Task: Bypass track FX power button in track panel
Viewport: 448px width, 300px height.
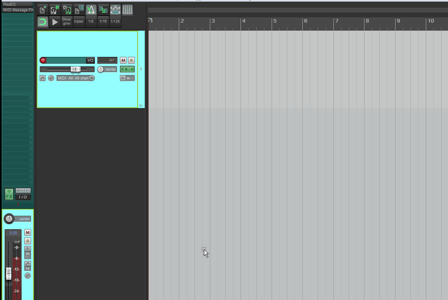Action: (x=132, y=69)
